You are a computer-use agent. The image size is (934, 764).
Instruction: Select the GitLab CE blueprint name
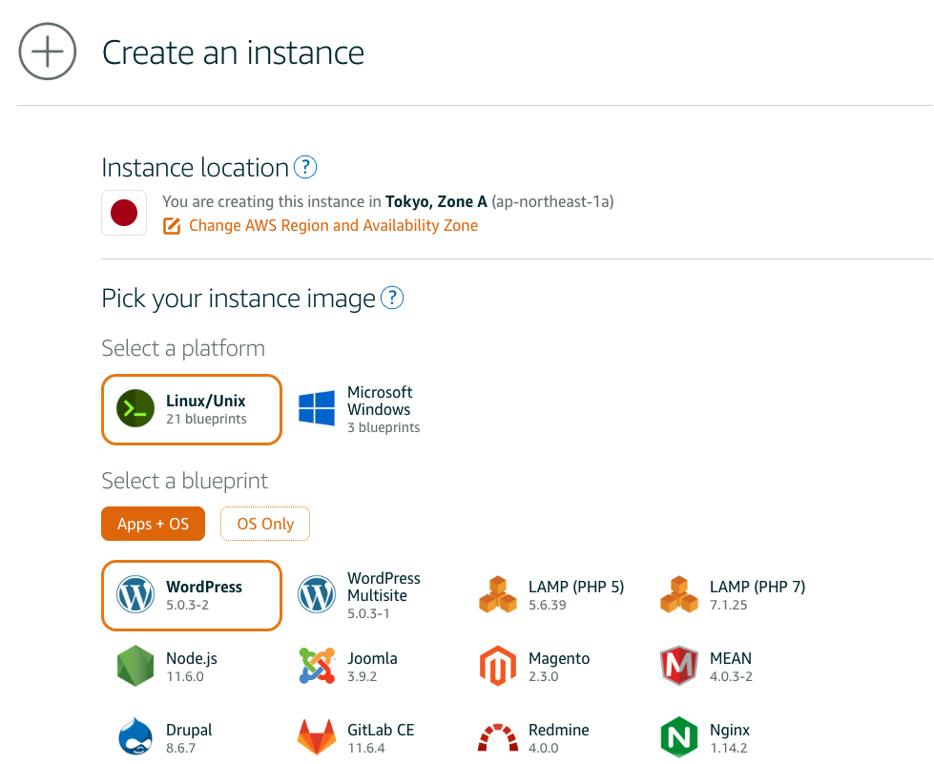click(x=381, y=730)
